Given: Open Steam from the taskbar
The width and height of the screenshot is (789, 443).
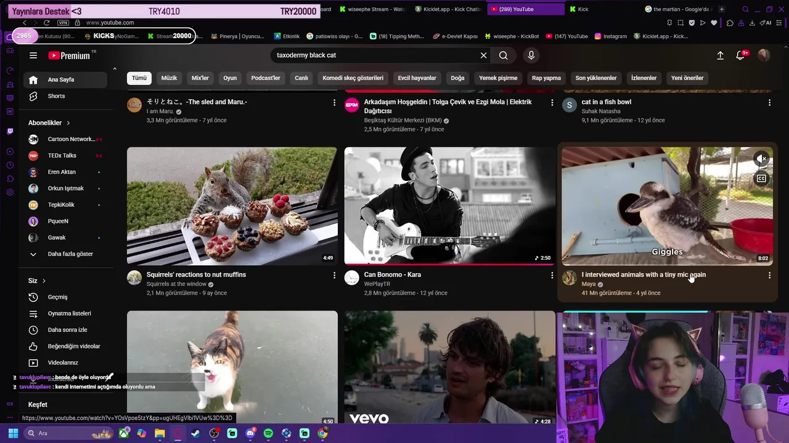Looking at the screenshot, I should [x=195, y=433].
